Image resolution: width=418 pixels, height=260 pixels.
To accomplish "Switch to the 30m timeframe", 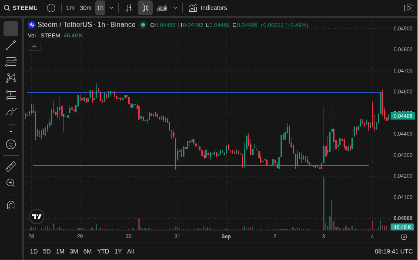I will [86, 8].
